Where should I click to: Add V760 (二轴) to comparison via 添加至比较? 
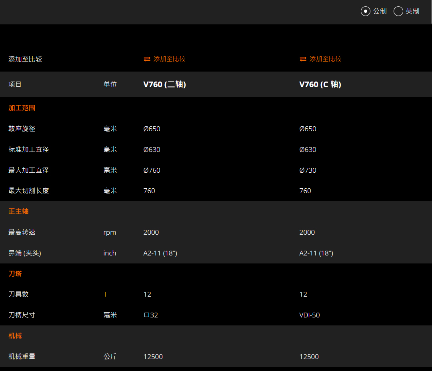tap(169, 59)
